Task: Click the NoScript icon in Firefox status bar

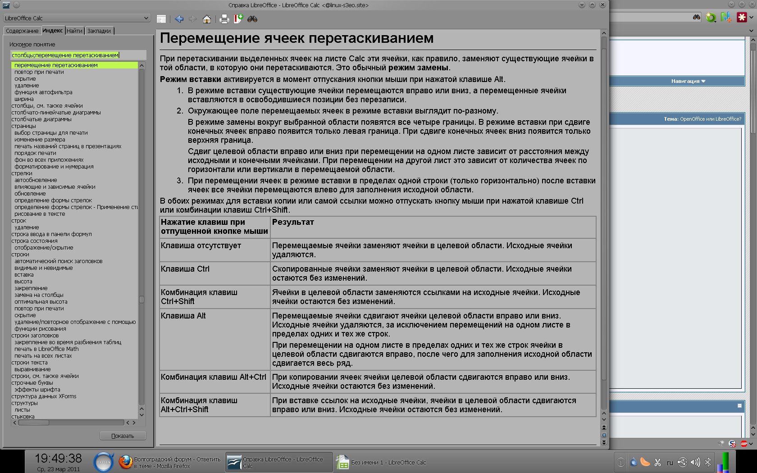Action: click(x=732, y=444)
